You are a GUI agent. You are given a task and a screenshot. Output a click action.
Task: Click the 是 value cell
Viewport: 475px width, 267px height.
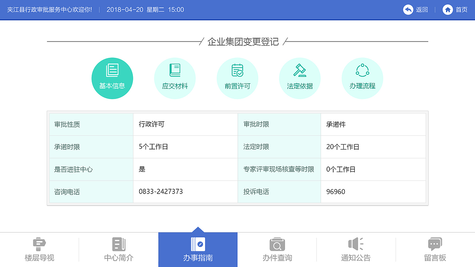click(x=186, y=169)
